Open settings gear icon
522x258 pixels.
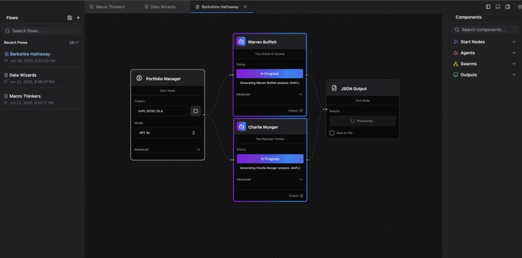coord(520,7)
